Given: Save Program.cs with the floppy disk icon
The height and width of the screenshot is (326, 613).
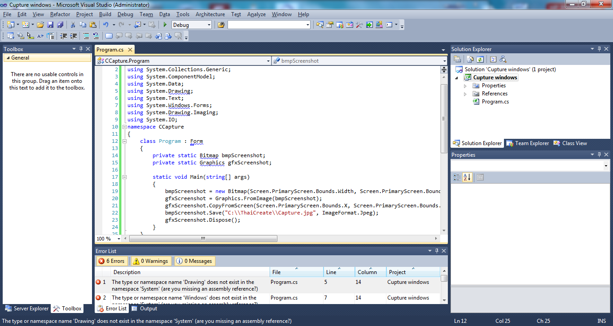Looking at the screenshot, I should [x=50, y=25].
